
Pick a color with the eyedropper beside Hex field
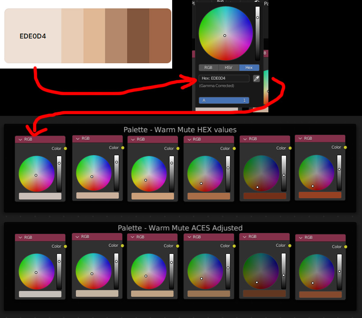coord(256,78)
